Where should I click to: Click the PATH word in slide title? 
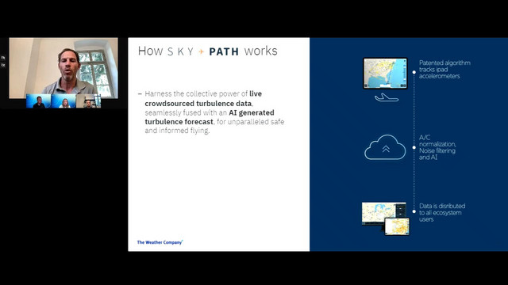pyautogui.click(x=224, y=51)
